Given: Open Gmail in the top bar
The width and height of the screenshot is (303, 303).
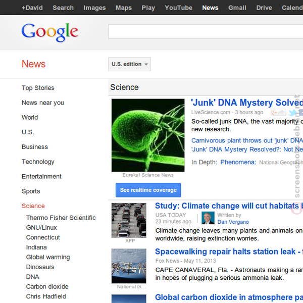Looking at the screenshot, I should point(237,8).
